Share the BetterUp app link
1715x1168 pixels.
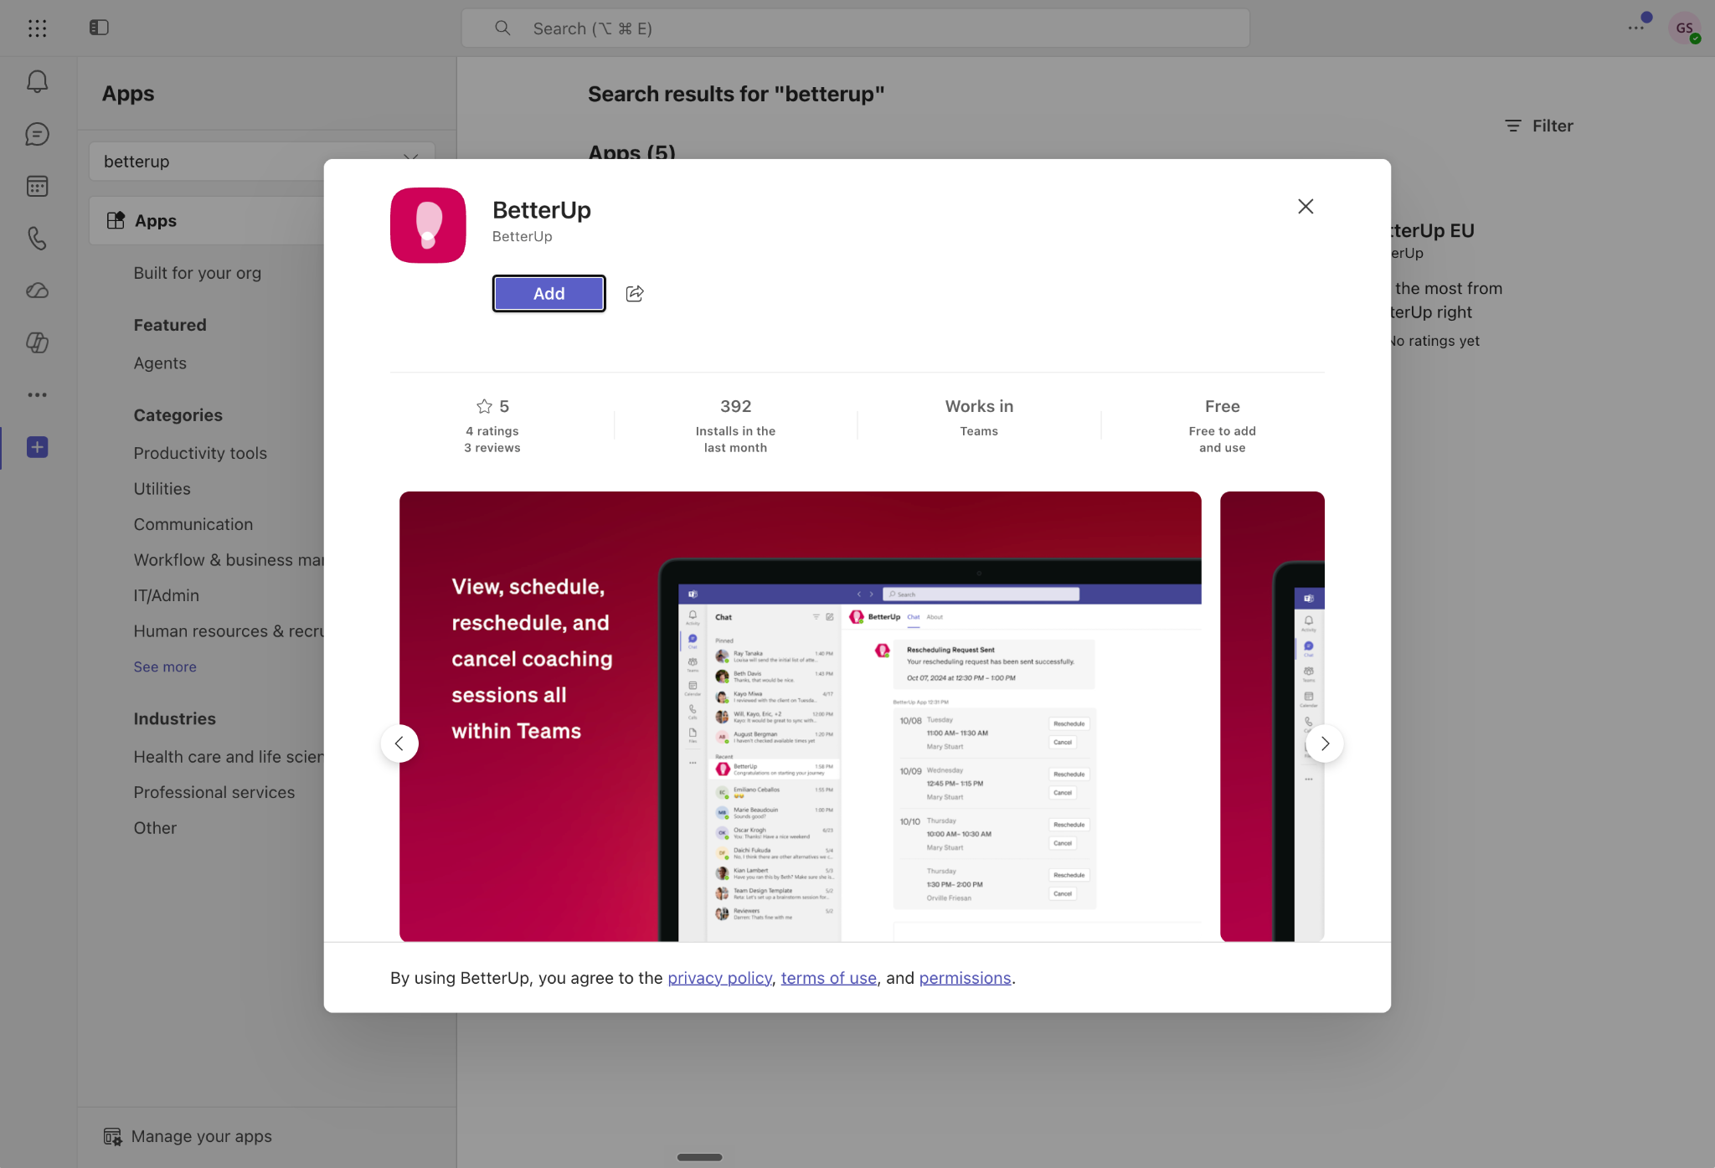click(x=635, y=294)
